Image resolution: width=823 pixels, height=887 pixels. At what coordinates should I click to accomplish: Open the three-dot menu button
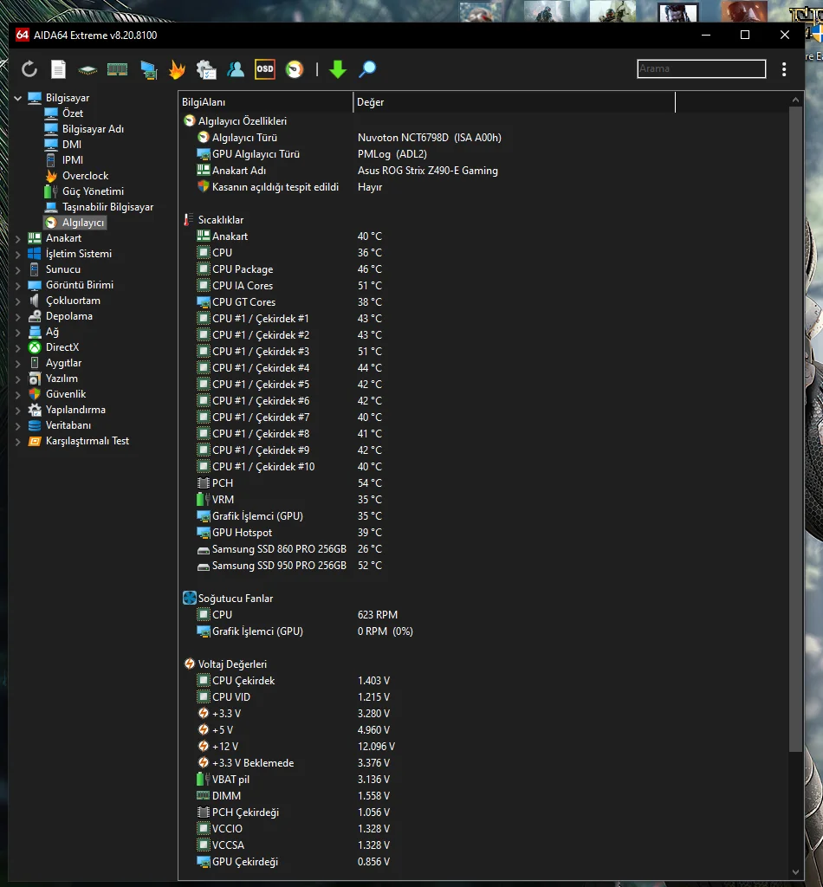[x=784, y=69]
